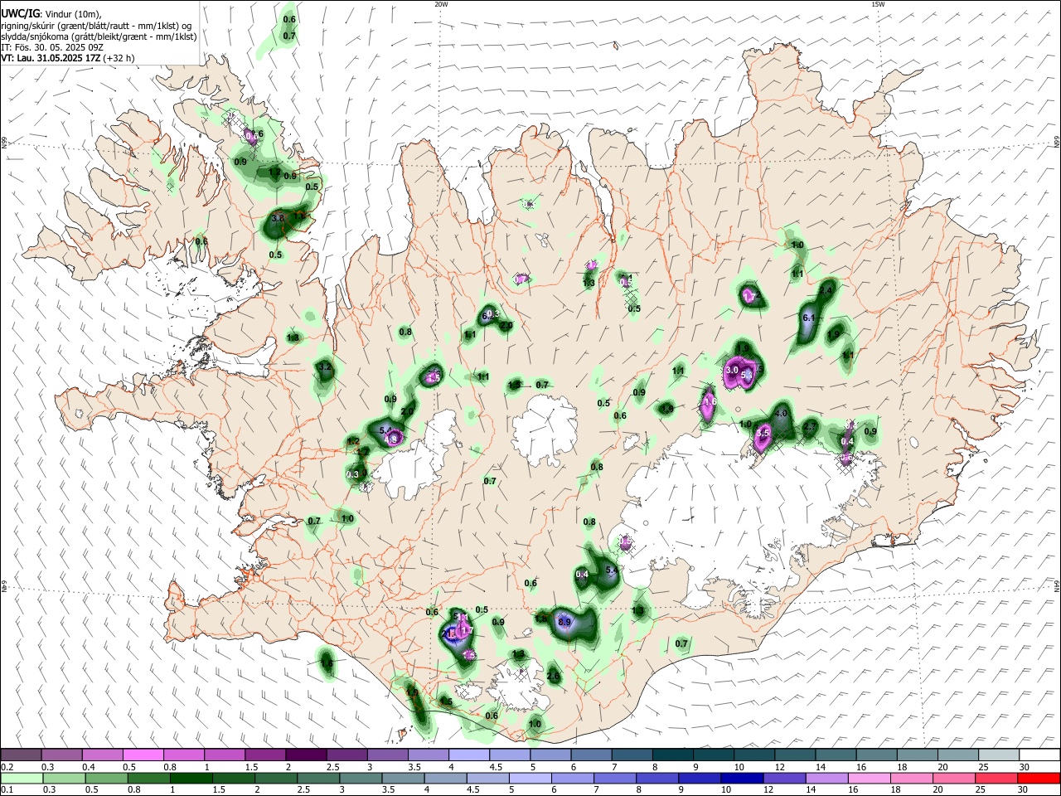This screenshot has height=796, width=1061.
Task: Click the '8.9' precipitation value on the map
Action: coord(565,622)
